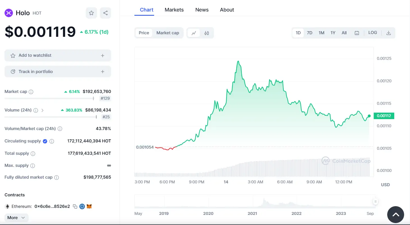Click the 43.78% ratio value

[x=103, y=129]
